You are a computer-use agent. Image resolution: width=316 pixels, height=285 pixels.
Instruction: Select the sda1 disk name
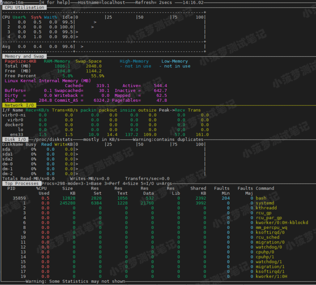(x=7, y=154)
